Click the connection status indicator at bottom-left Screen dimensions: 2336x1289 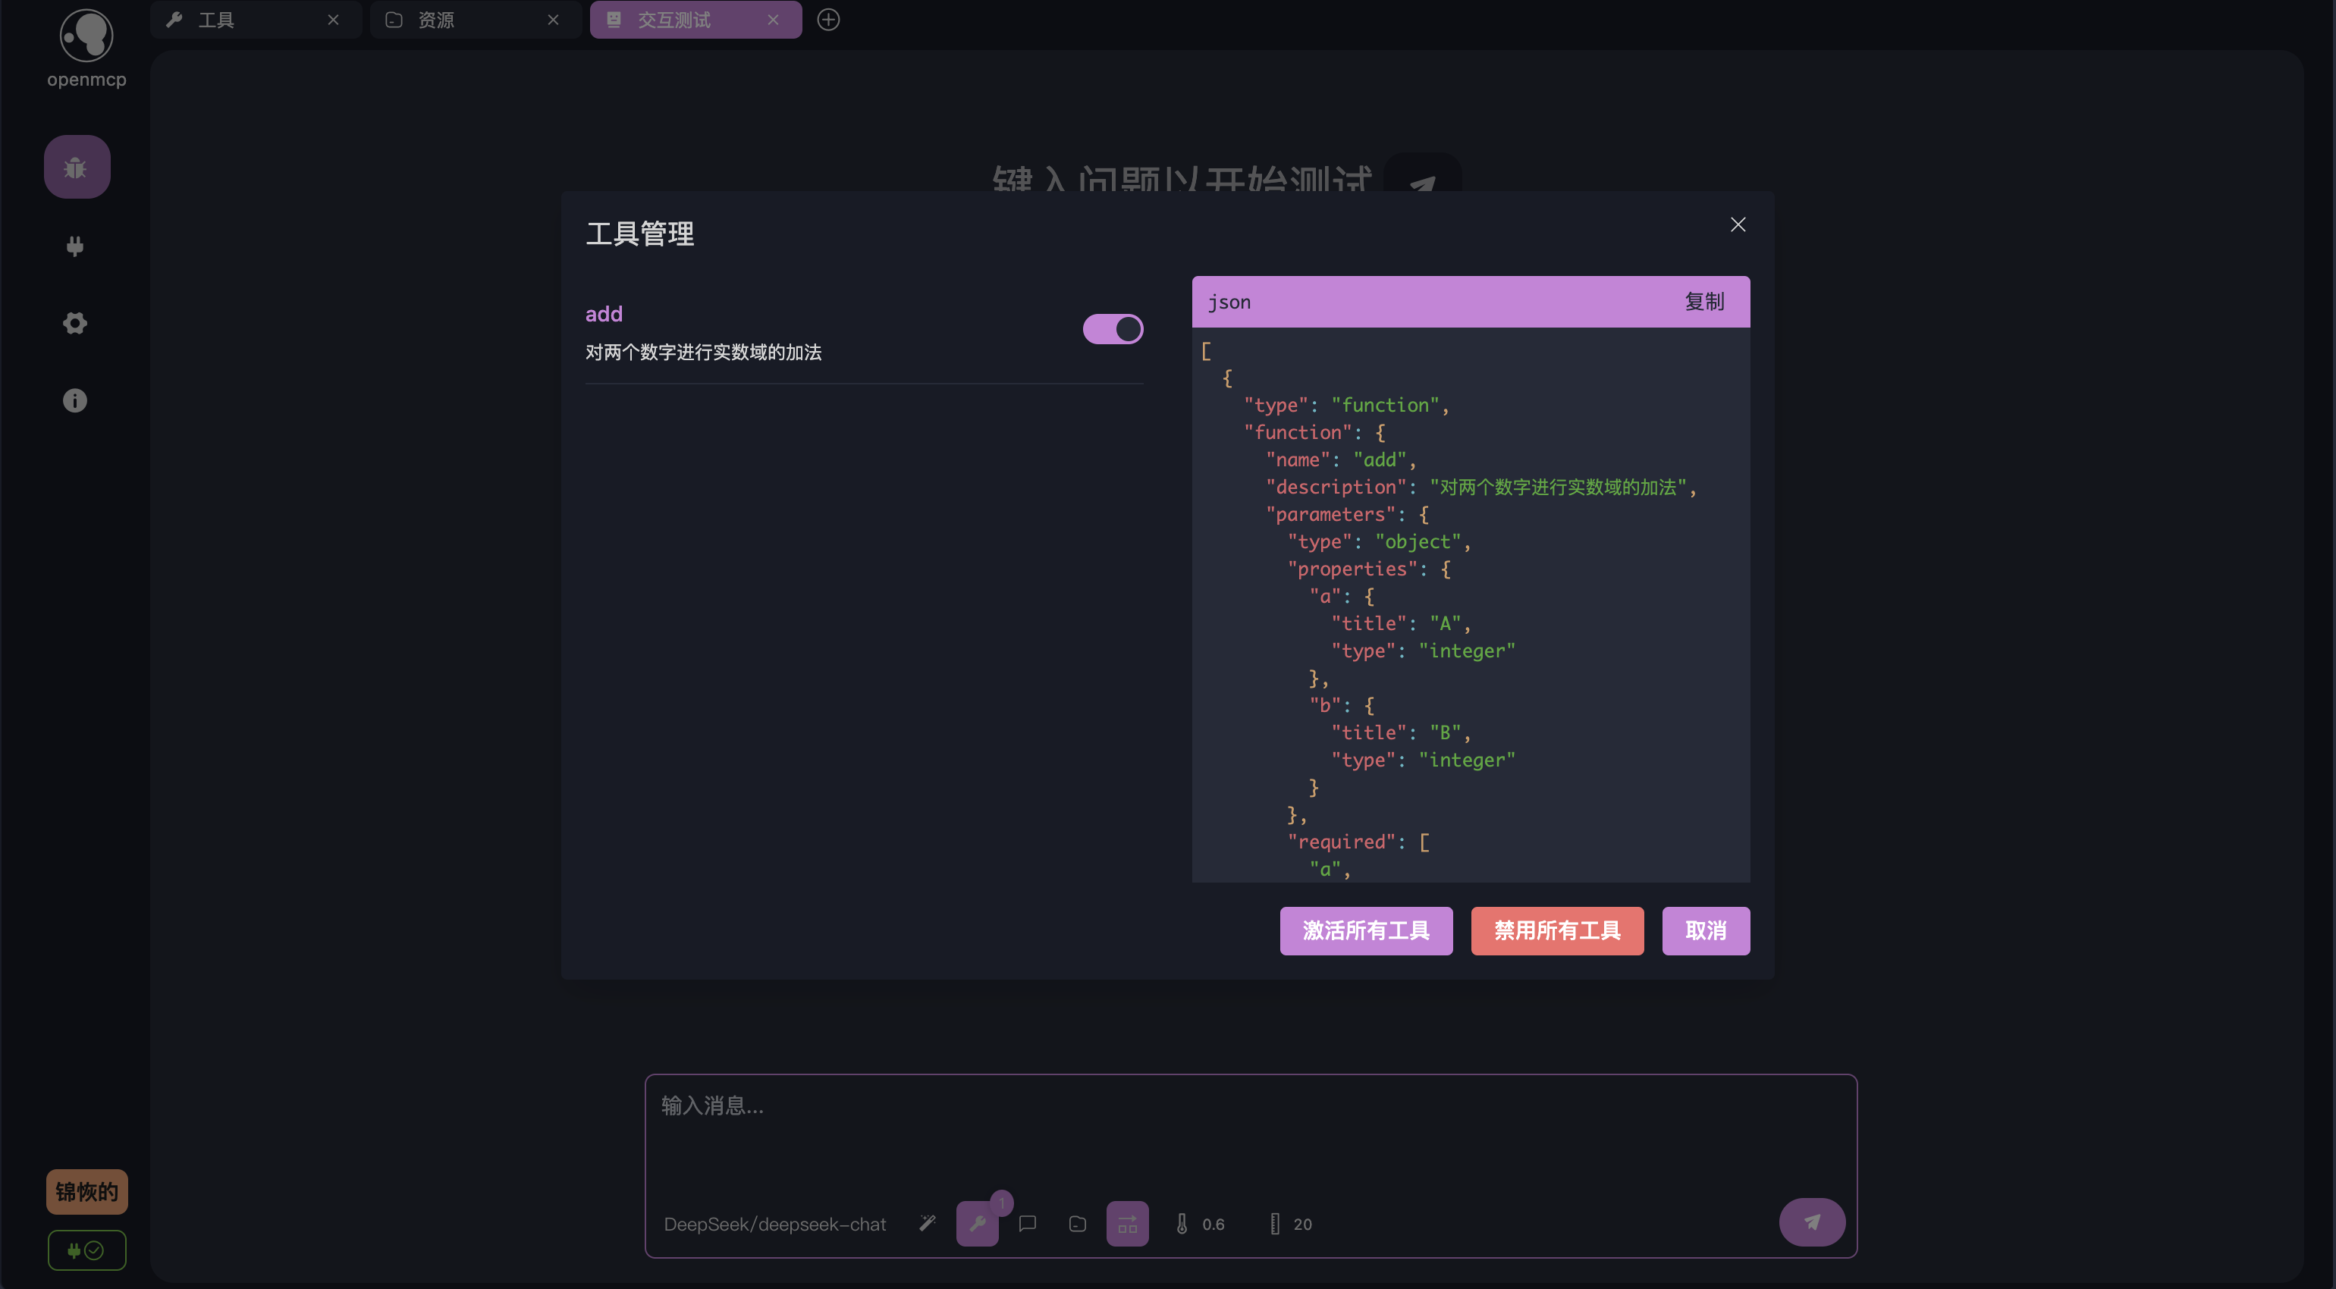point(86,1250)
